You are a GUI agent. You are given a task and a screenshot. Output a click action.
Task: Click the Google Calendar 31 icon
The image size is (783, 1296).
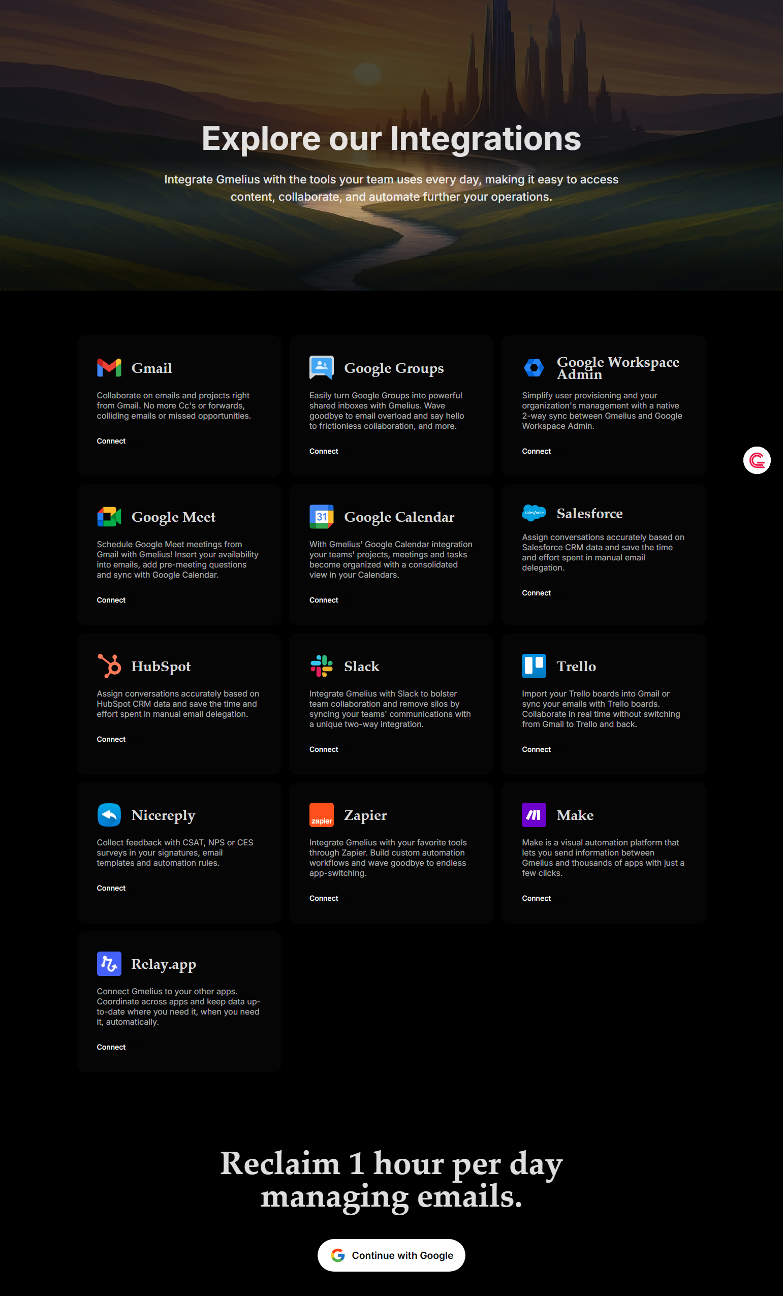pyautogui.click(x=322, y=517)
